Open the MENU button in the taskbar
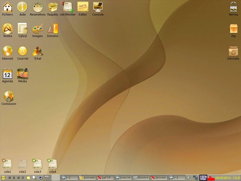Viewport: 241px width, 181px height. [x=16, y=178]
